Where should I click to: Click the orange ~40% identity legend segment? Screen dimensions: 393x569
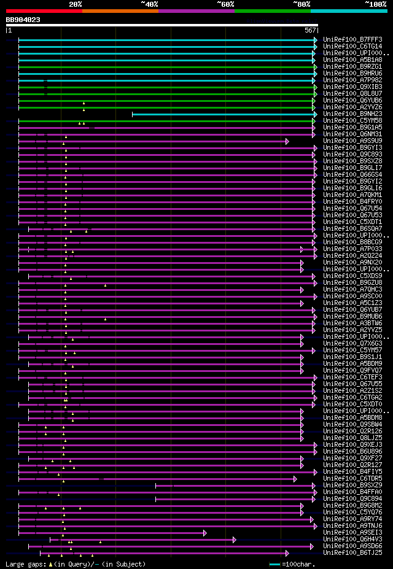tap(120, 11)
